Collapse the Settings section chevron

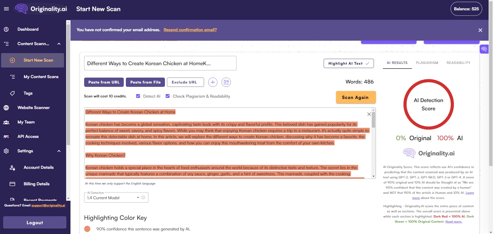click(x=59, y=151)
